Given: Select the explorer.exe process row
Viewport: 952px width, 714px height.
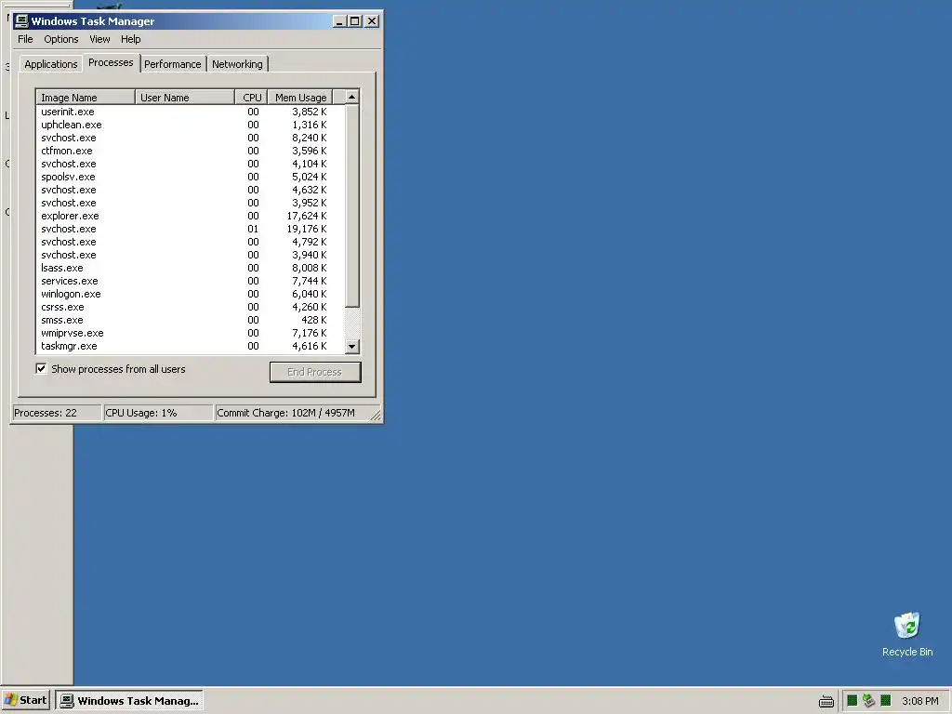Looking at the screenshot, I should click(x=190, y=216).
